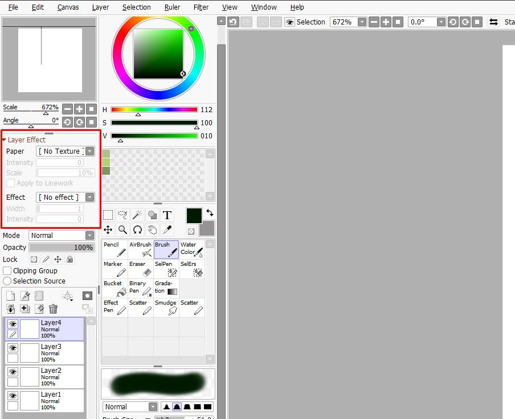Select the Magic Wand selection tool
Image resolution: width=515 pixels, height=419 pixels.
coord(137,215)
